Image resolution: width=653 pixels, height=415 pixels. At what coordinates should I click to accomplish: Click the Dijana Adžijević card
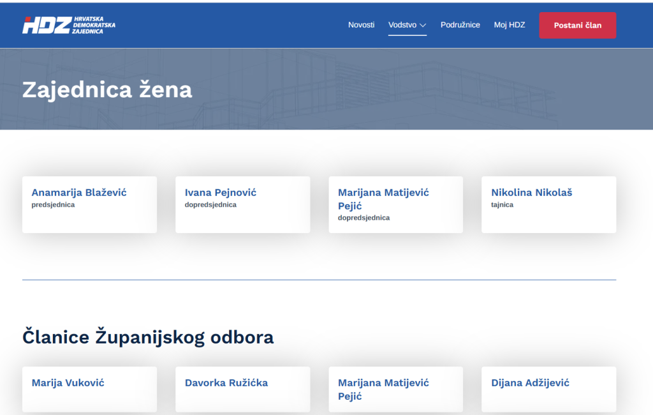pyautogui.click(x=549, y=389)
